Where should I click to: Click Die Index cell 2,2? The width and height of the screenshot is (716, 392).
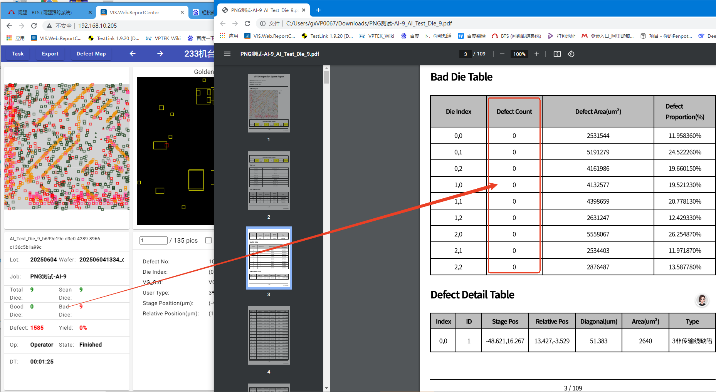[x=458, y=267]
